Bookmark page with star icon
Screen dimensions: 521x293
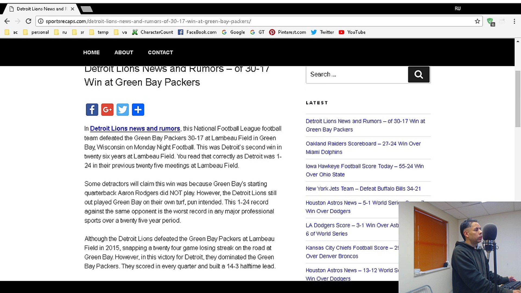tap(477, 21)
